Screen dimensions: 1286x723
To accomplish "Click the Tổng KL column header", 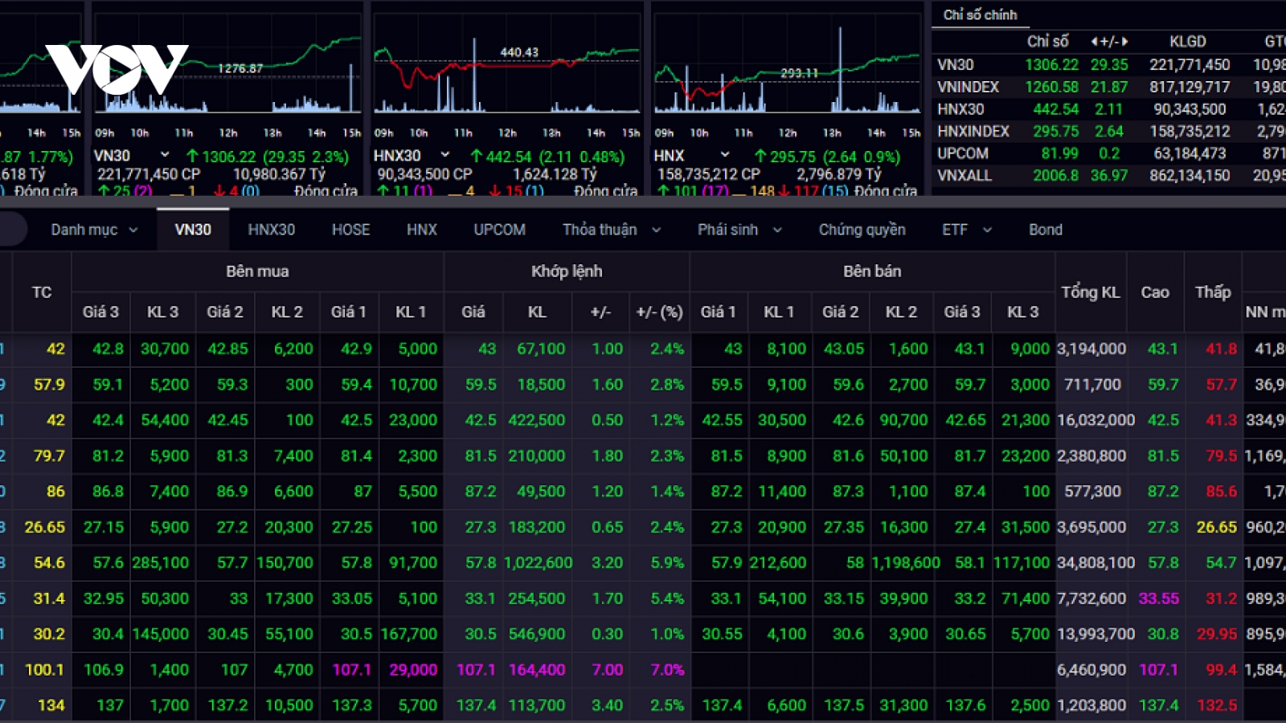I will point(1091,292).
